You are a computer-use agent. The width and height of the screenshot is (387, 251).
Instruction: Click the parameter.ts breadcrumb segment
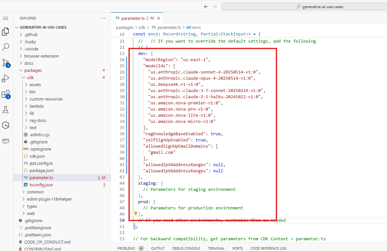pos(166,27)
